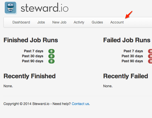Open the Guides section

[97, 22]
